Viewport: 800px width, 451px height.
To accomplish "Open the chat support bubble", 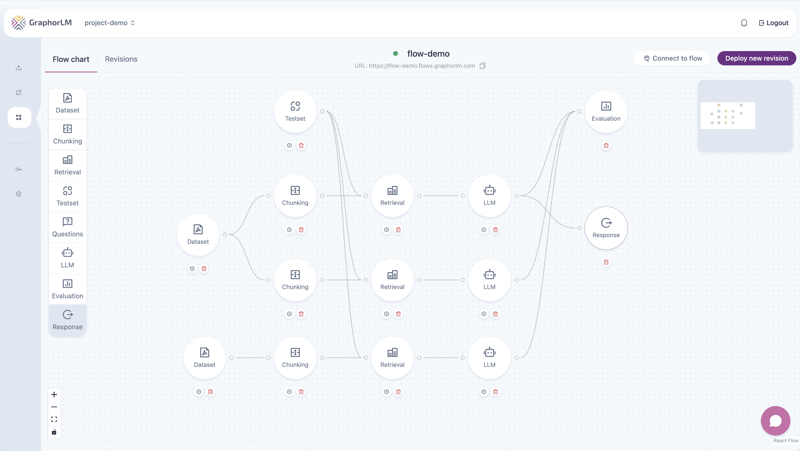I will [x=775, y=421].
